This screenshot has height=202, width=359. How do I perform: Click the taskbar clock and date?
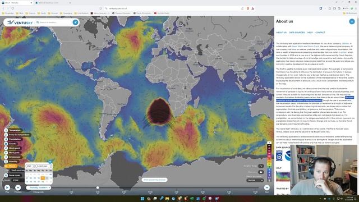click(349, 199)
